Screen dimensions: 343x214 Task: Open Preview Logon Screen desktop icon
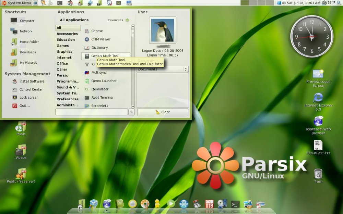pos(318,78)
